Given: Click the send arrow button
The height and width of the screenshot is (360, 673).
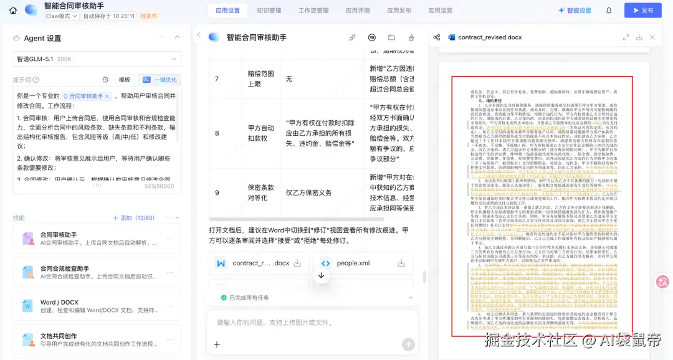Looking at the screenshot, I should [408, 344].
